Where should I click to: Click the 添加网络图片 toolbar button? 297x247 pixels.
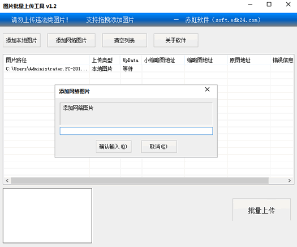tap(71, 40)
